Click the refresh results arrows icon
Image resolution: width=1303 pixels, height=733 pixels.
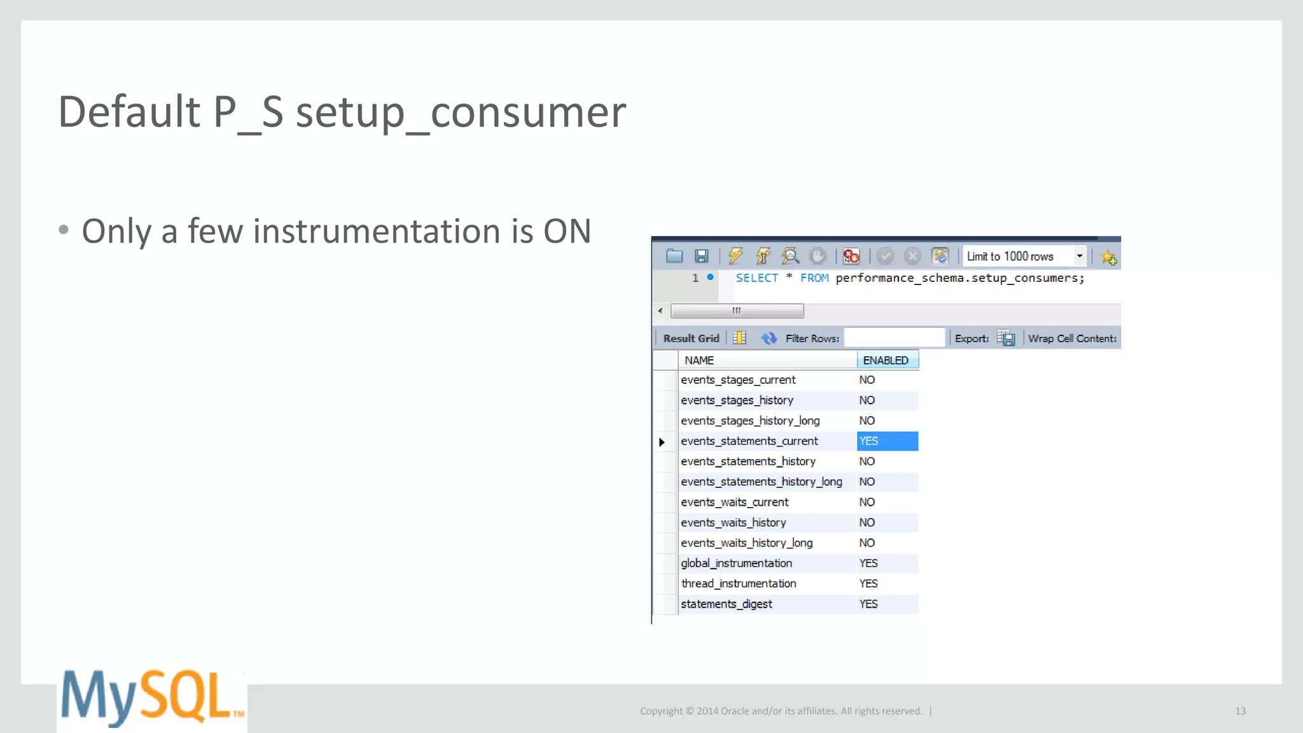point(769,339)
